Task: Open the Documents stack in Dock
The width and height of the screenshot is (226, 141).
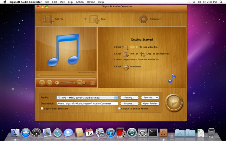Action: tap(190, 133)
